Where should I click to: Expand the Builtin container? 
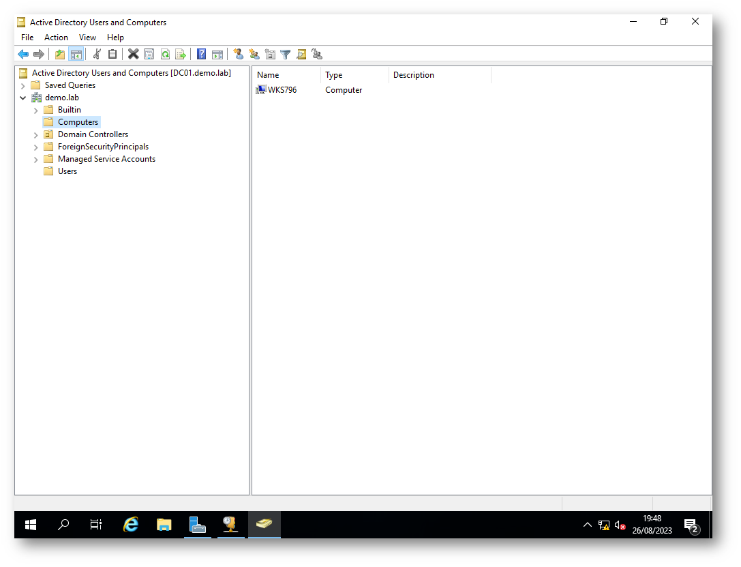point(36,111)
